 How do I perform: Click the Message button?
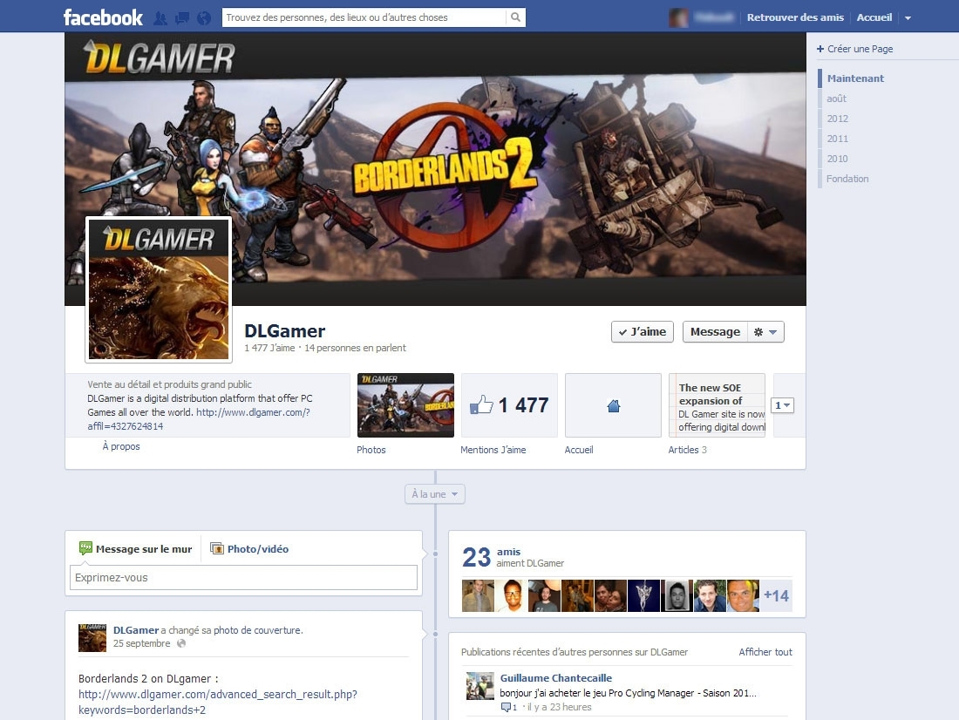pyautogui.click(x=715, y=331)
